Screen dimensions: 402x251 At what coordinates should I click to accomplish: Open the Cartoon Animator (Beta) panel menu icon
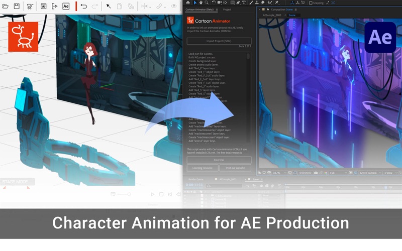click(217, 10)
